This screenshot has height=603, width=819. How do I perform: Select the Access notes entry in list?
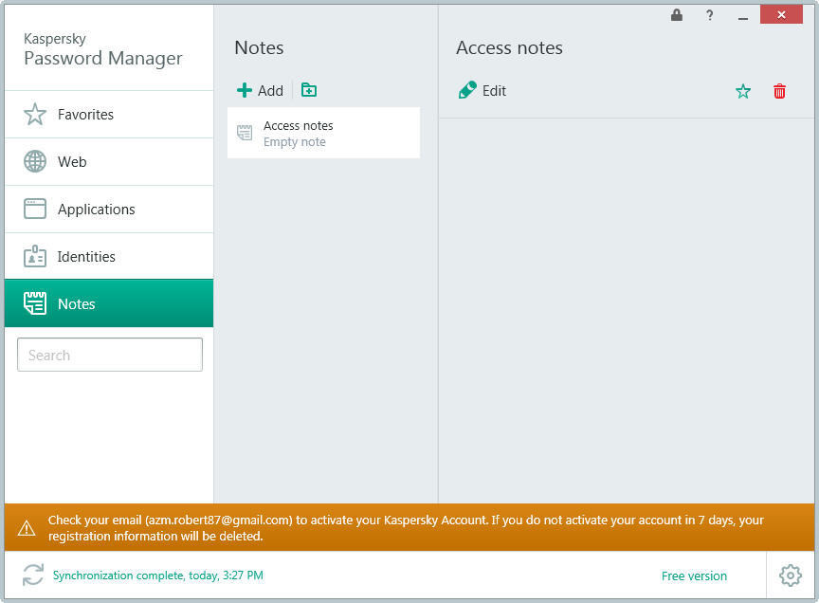(323, 133)
